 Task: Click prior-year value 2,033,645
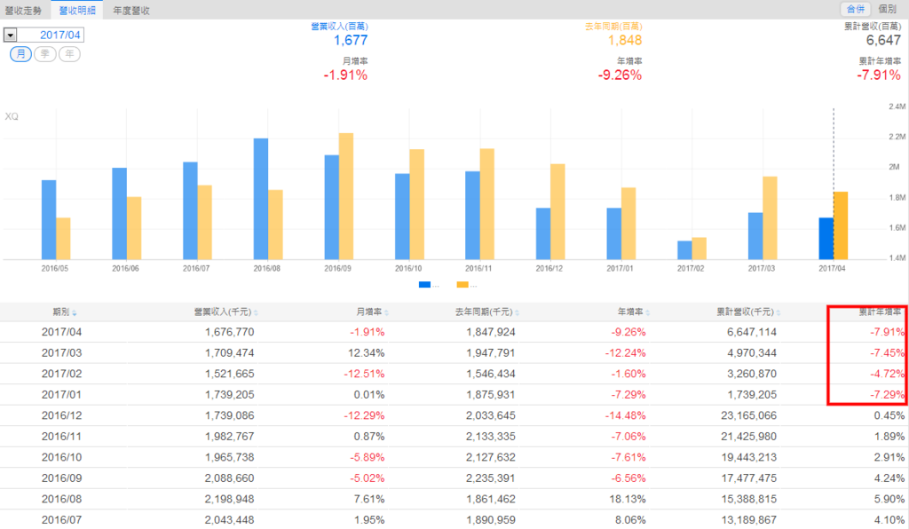pyautogui.click(x=490, y=415)
